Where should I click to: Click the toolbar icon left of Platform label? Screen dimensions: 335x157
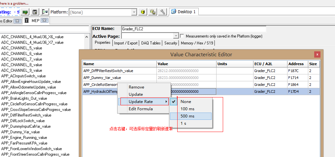pyautogui.click(x=45, y=12)
